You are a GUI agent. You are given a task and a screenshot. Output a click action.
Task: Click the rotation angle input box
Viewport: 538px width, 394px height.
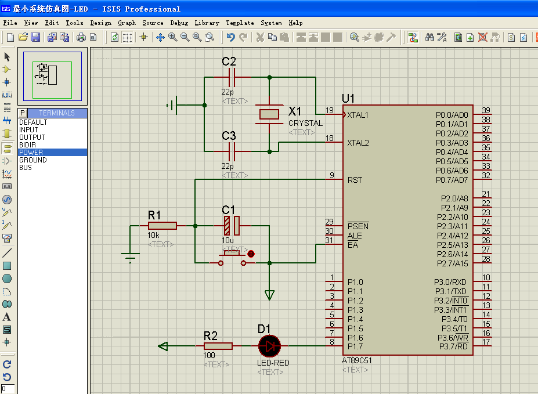pyautogui.click(x=8, y=388)
